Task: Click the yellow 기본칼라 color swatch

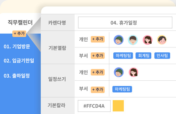Action: pos(118,106)
